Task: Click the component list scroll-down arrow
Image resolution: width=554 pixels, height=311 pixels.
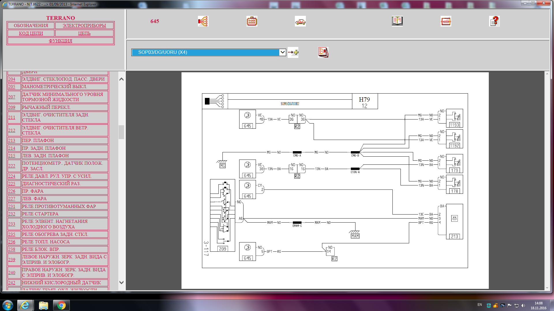Action: click(x=121, y=282)
